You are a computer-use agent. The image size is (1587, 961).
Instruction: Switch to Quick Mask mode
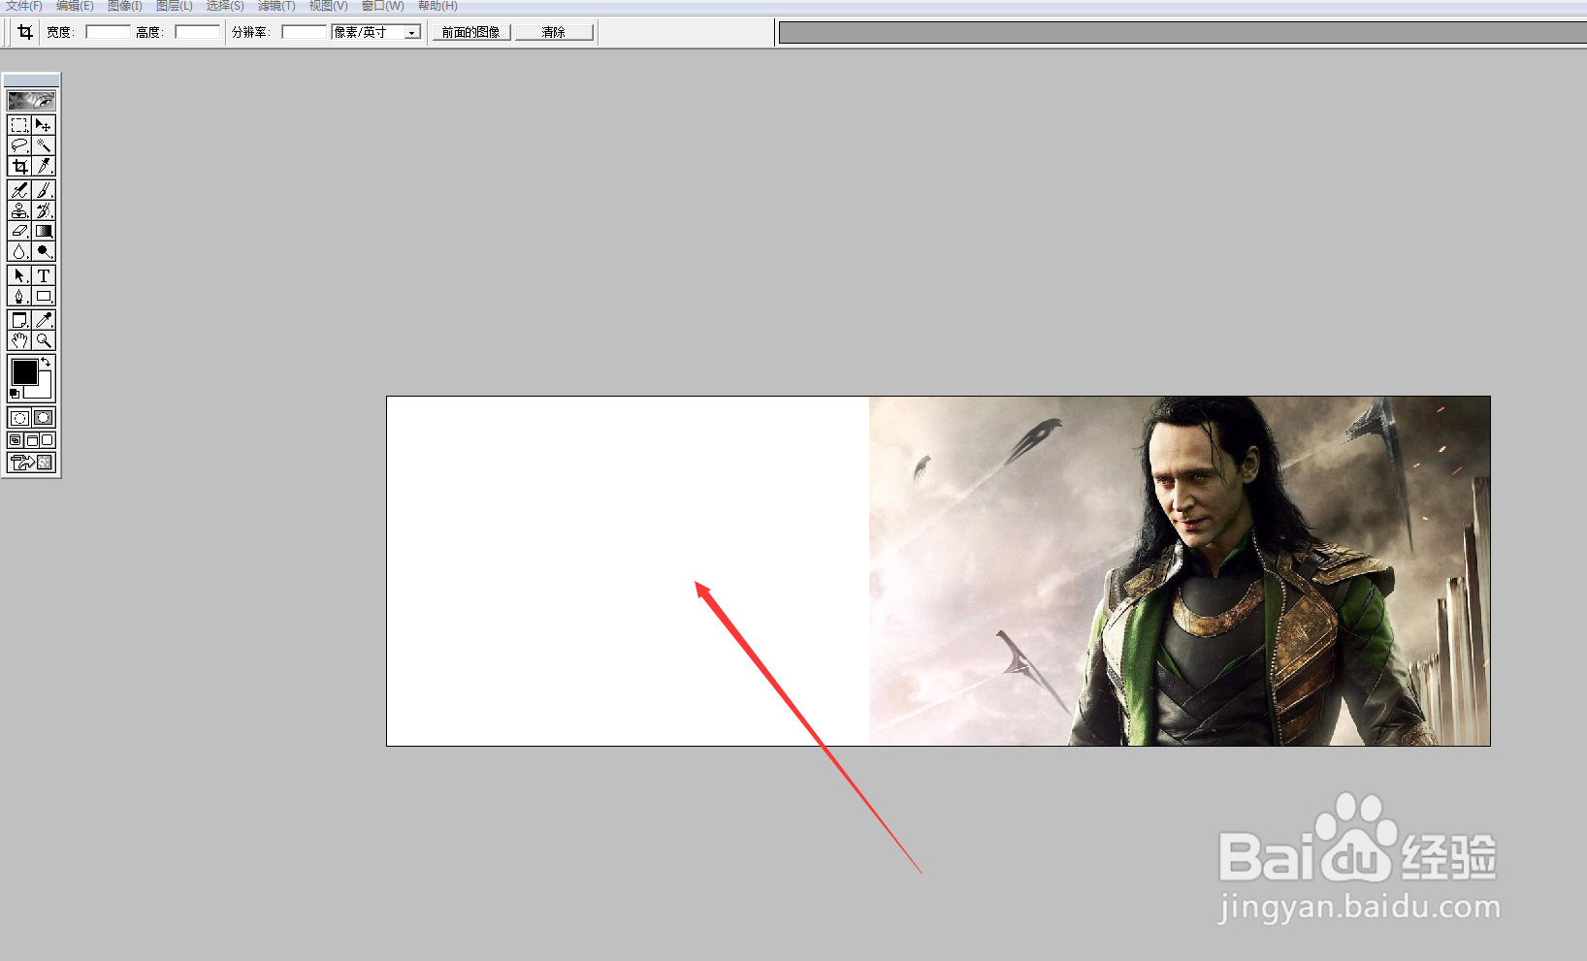tap(44, 418)
